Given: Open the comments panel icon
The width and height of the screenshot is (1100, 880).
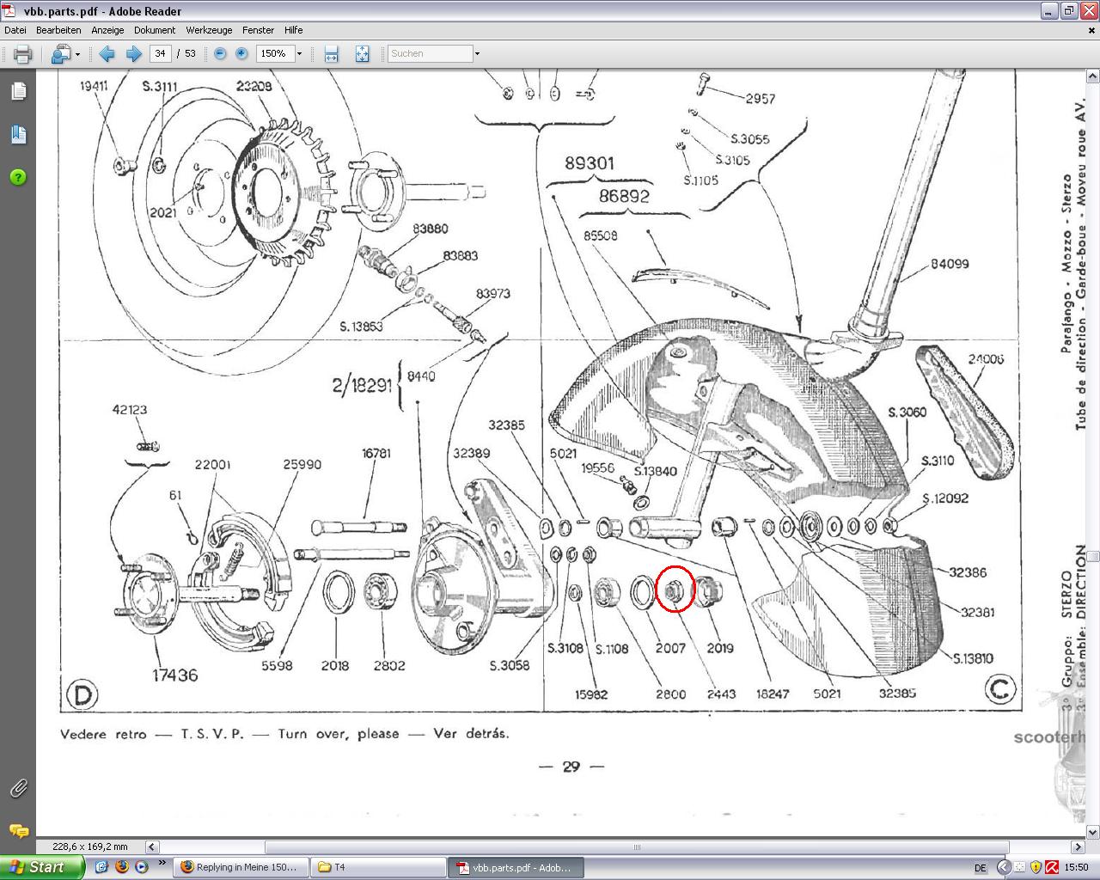Looking at the screenshot, I should click(x=18, y=831).
